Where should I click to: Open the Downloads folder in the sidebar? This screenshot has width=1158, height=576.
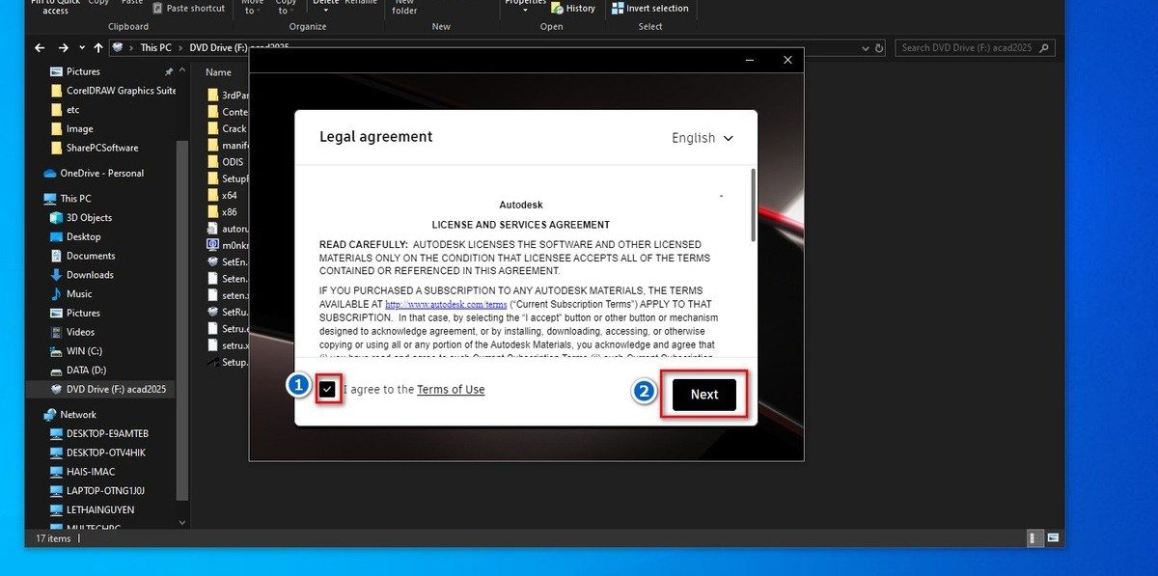(x=90, y=275)
